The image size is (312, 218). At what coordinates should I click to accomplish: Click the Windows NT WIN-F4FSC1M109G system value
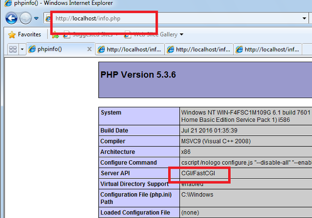click(246, 116)
